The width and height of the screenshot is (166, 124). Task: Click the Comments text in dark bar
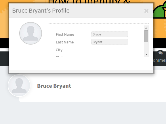[x=159, y=60]
